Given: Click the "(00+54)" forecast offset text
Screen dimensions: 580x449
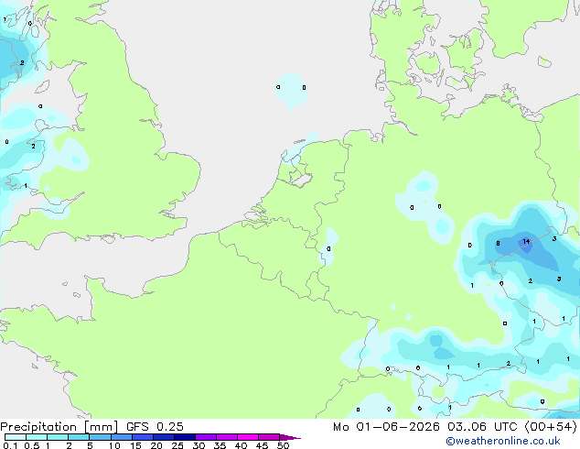Looking at the screenshot, I should (x=551, y=427).
